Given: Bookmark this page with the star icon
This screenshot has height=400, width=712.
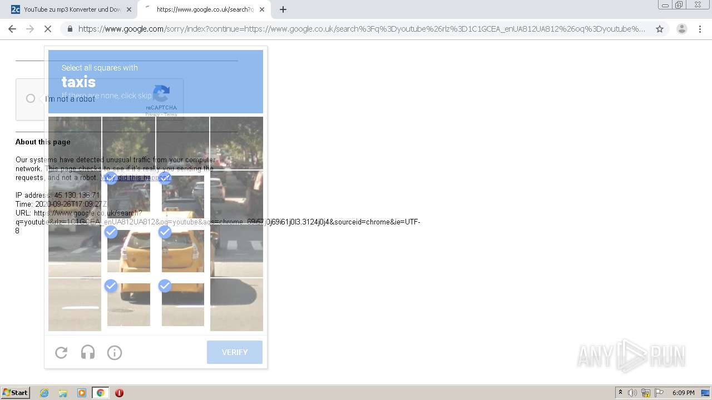Looking at the screenshot, I should 660,29.
